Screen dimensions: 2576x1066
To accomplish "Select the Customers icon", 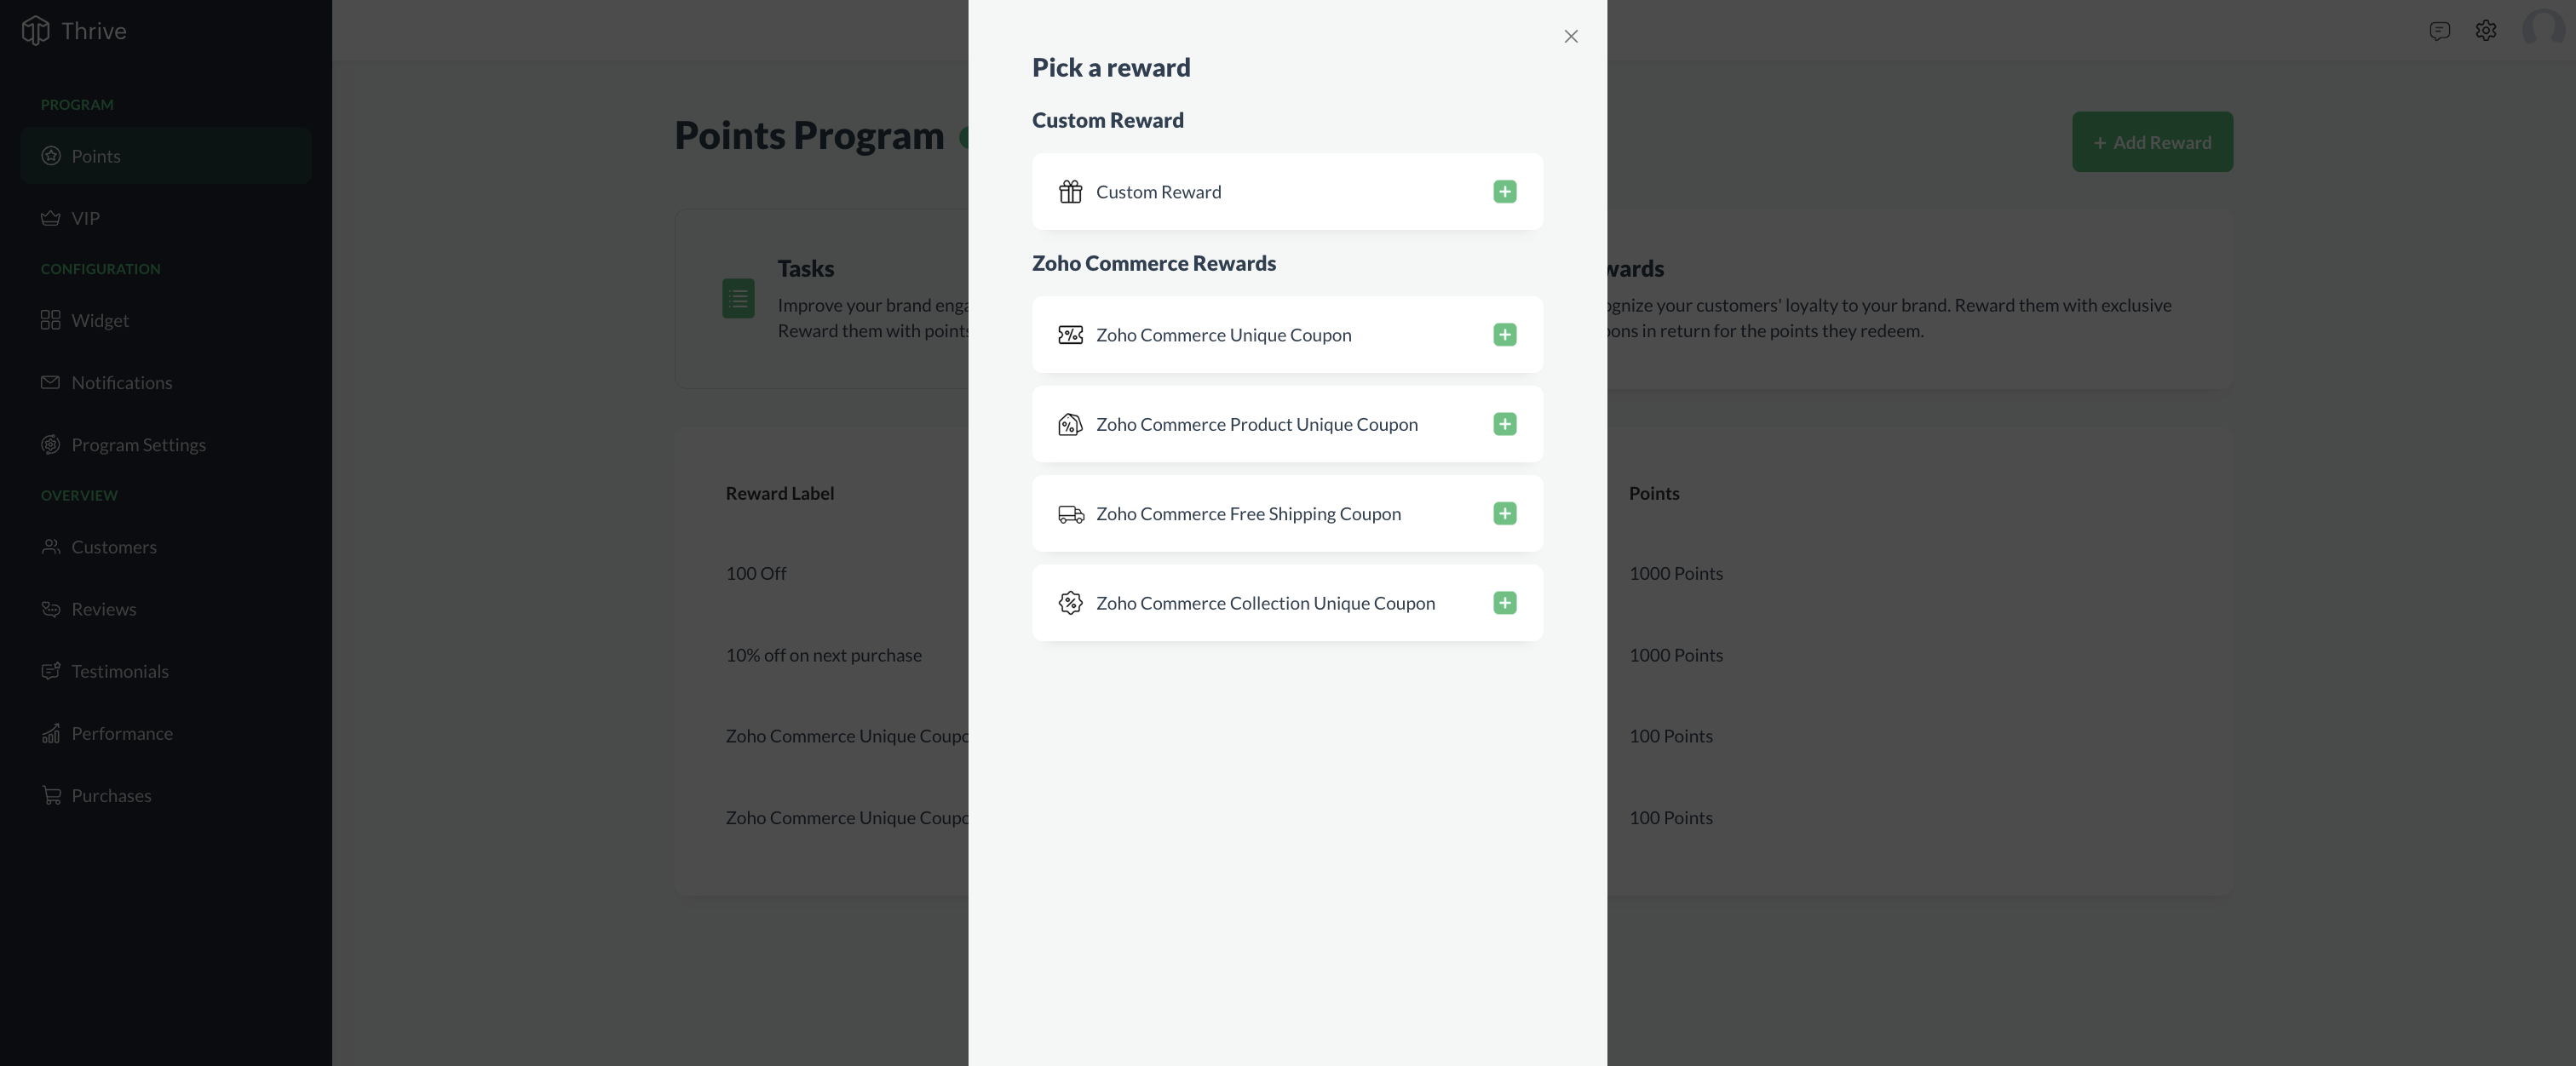I will pyautogui.click(x=51, y=547).
